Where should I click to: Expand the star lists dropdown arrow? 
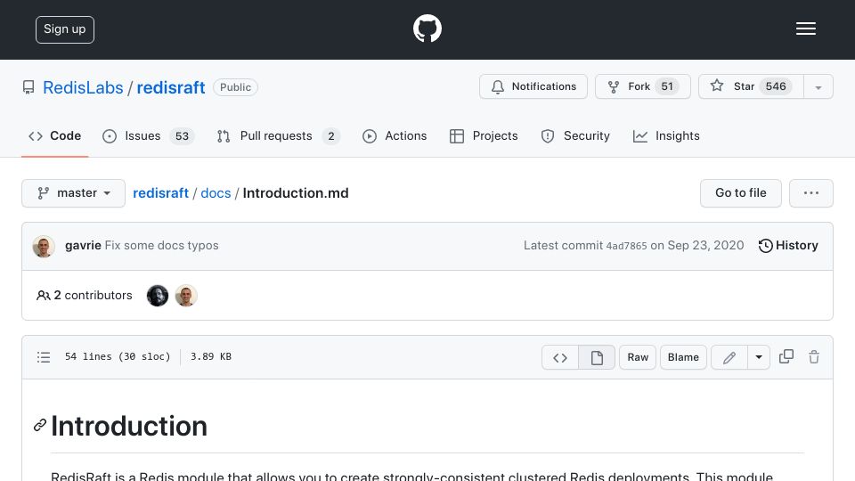818,87
